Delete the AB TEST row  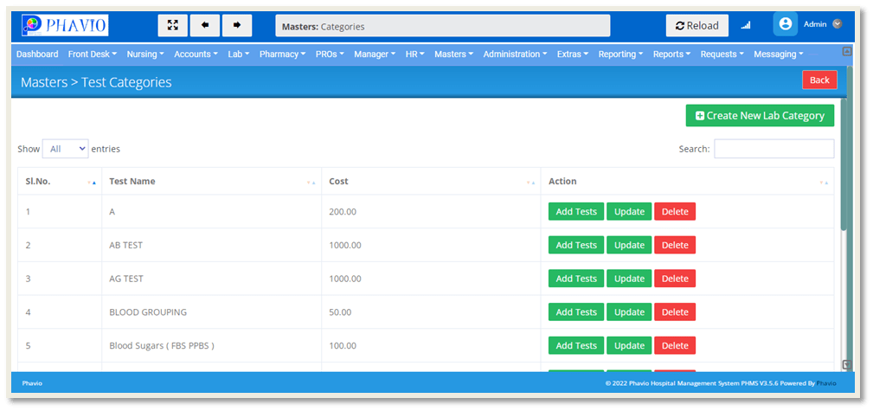tap(675, 245)
